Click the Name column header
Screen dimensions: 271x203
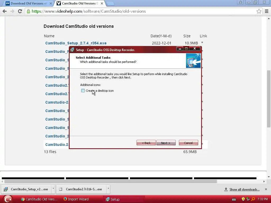tap(49, 36)
